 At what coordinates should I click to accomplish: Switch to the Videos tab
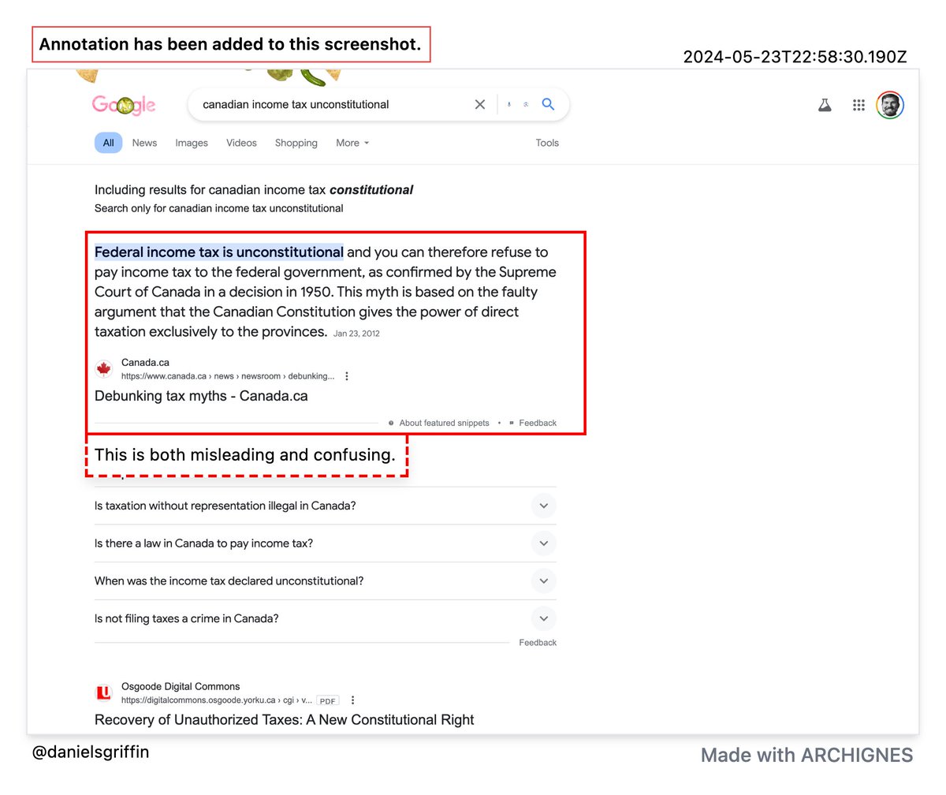[241, 143]
